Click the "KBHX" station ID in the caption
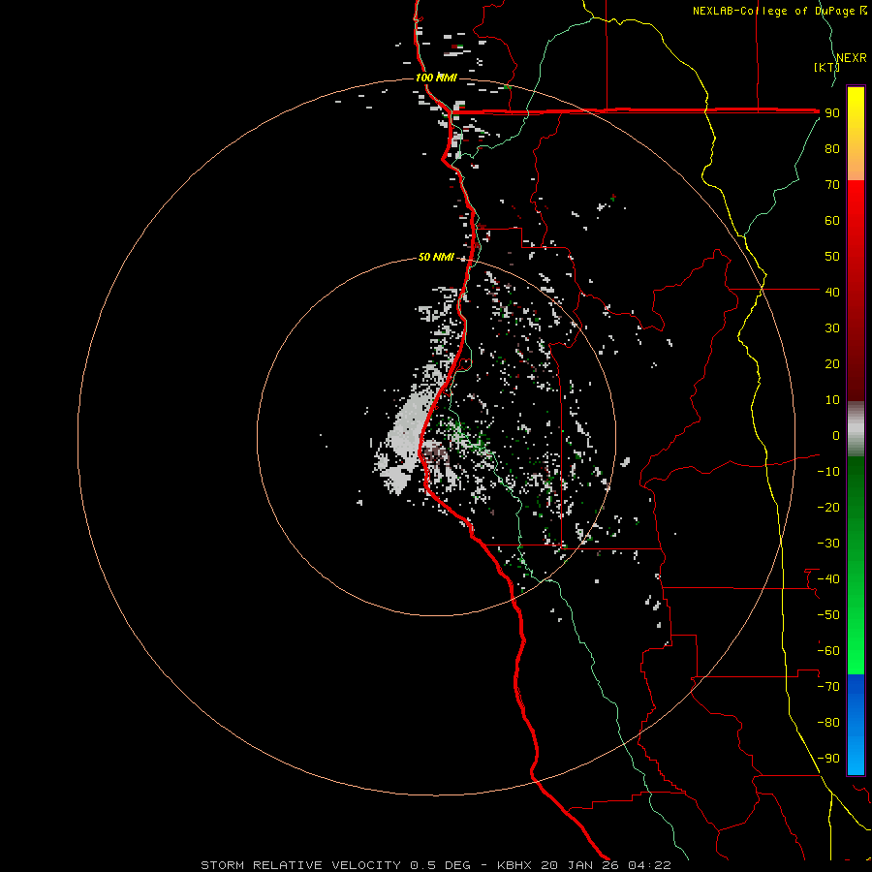Image resolution: width=872 pixels, height=872 pixels. click(514, 865)
